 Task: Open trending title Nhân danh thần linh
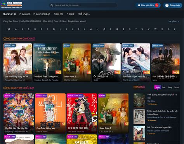(162, 113)
